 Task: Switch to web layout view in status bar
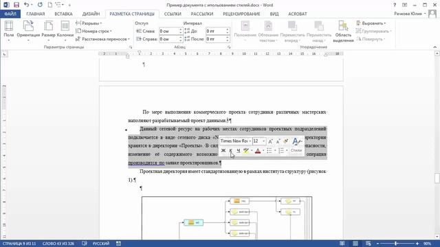(x=368, y=244)
